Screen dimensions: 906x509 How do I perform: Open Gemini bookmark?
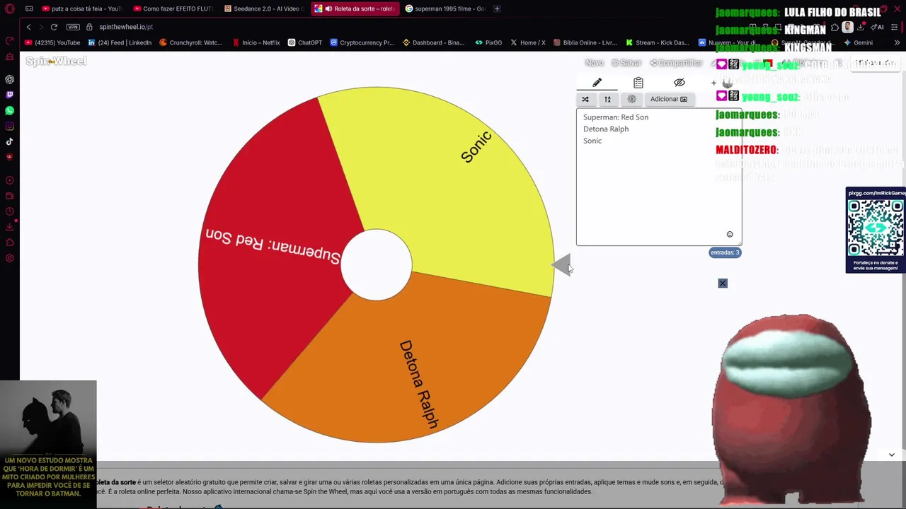858,42
